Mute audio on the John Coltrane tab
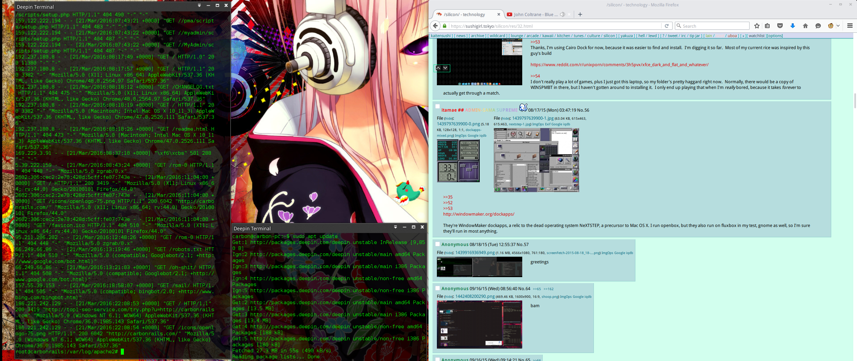This screenshot has width=857, height=361. (x=563, y=14)
